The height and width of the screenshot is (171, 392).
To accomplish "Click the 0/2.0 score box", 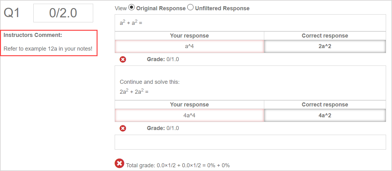I will 63,13.
